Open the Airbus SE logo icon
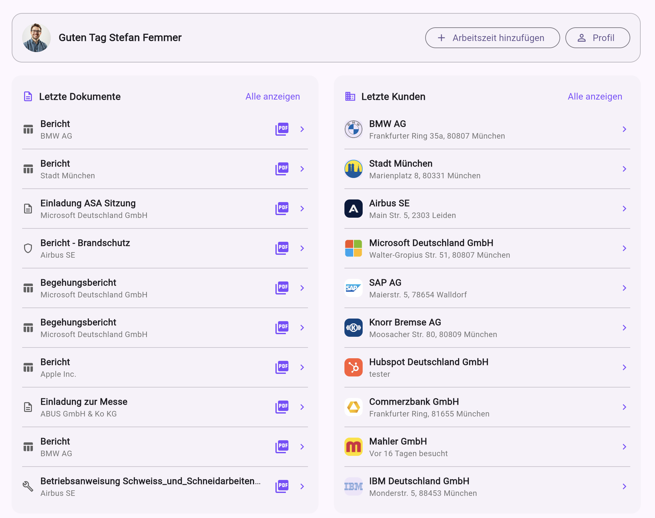Viewport: 655px width, 518px height. 353,209
